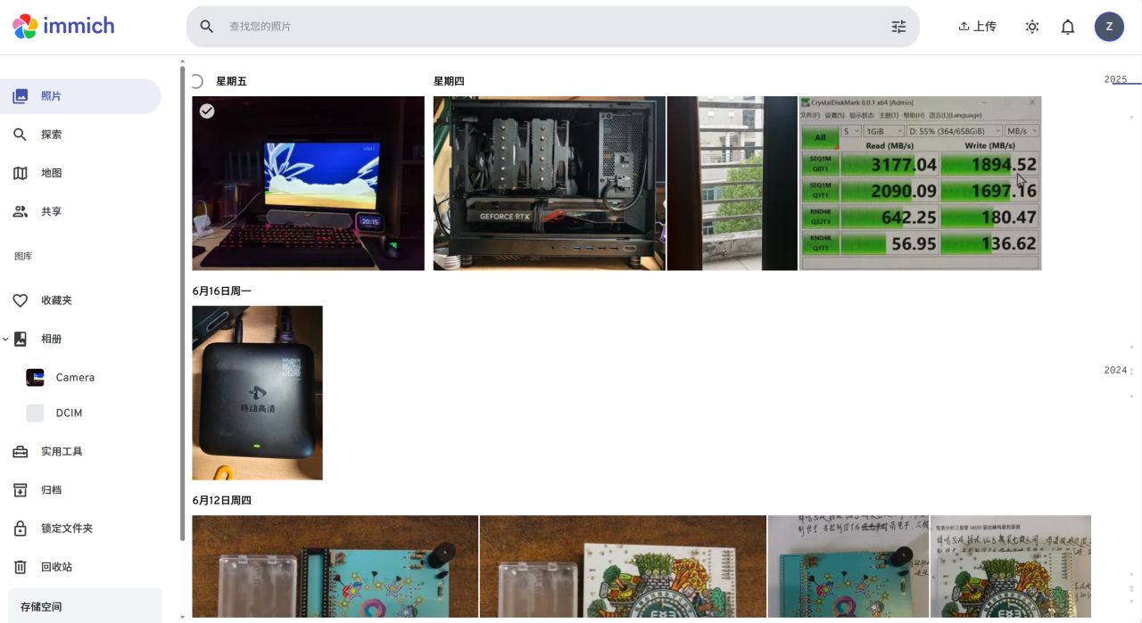This screenshot has width=1142, height=623.
Task: Click the lock icon beside 锁定文件夹
Action: [x=20, y=529]
